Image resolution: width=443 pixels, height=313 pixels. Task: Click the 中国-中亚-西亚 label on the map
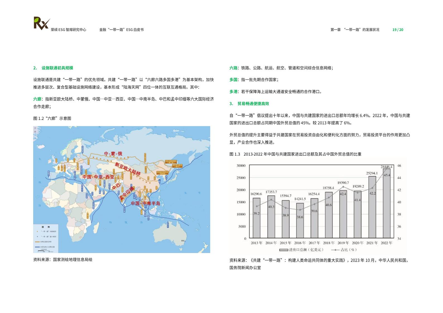click(x=98, y=177)
